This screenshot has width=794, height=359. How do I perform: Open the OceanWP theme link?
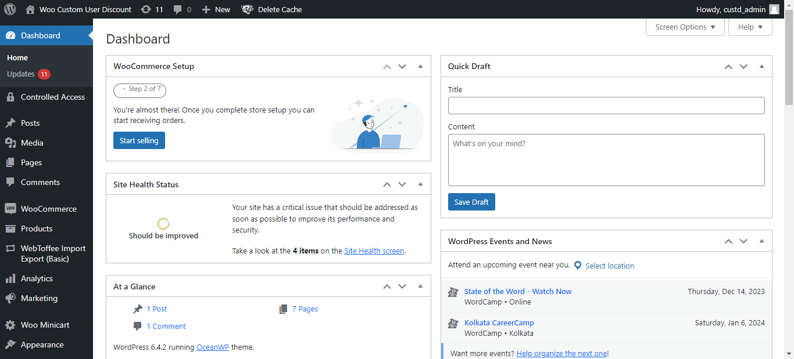(x=213, y=347)
